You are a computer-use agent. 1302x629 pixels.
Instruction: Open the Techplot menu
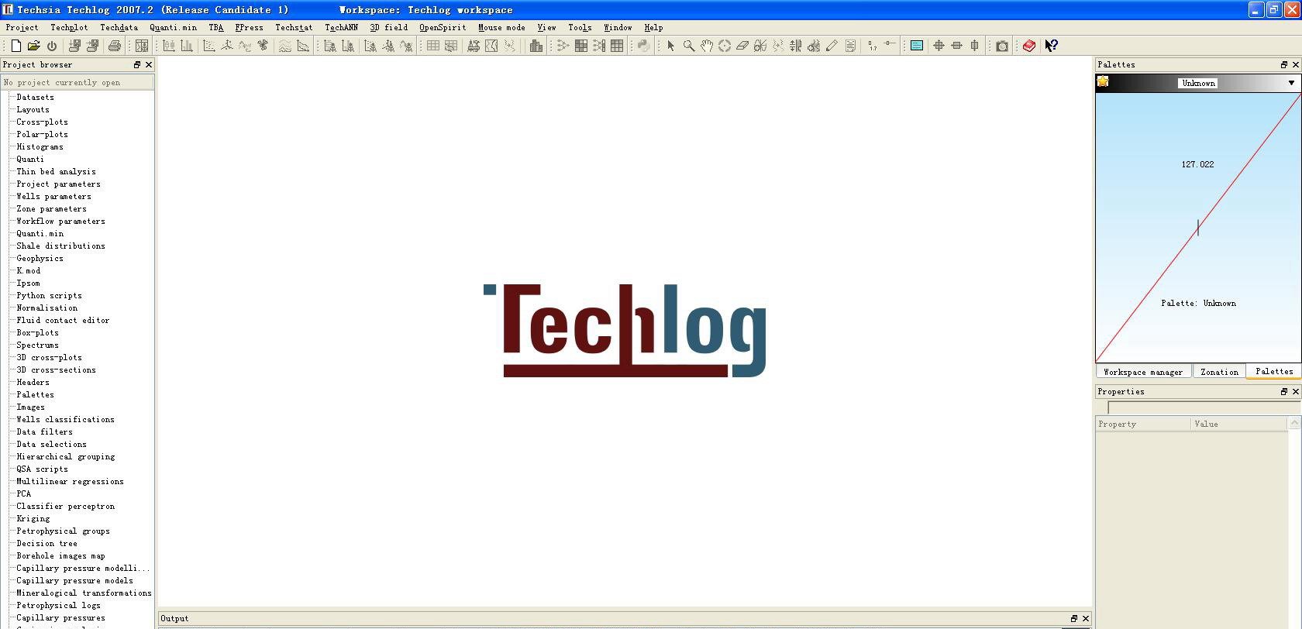pyautogui.click(x=69, y=27)
